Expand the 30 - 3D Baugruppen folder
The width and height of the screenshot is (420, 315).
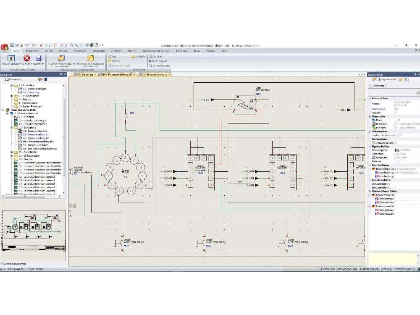coord(12,156)
